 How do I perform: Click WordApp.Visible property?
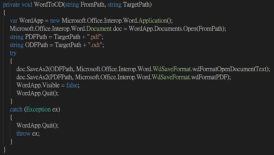point(38,85)
